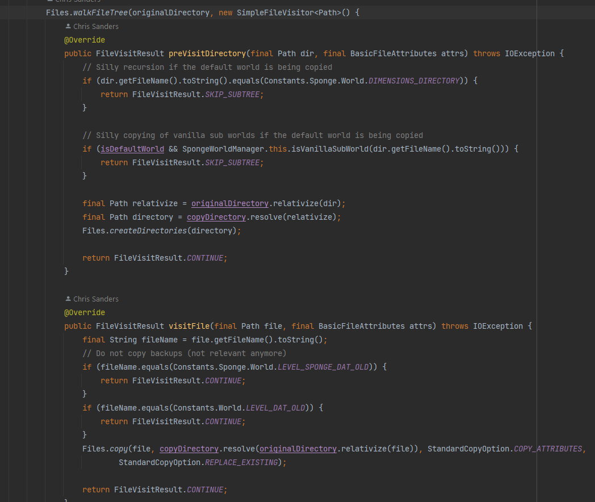Click BasicFileAttributes in the visitFile signature

tap(362, 326)
